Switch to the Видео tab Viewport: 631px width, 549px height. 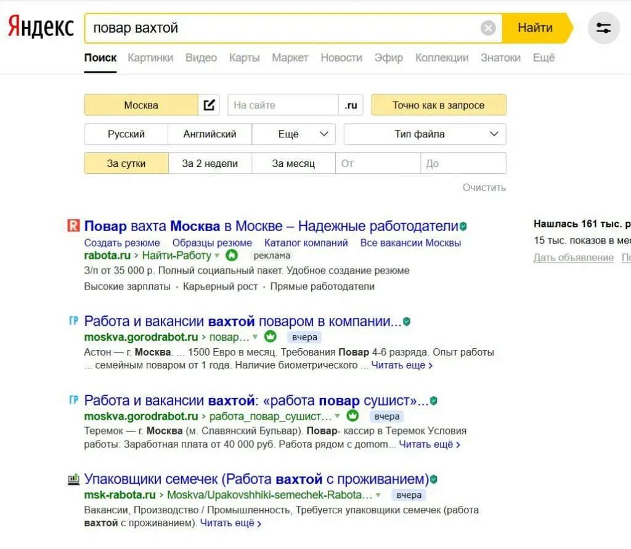pos(202,57)
